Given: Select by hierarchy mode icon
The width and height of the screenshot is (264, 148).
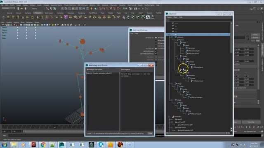Looking at the screenshot, I should click(x=47, y=8).
